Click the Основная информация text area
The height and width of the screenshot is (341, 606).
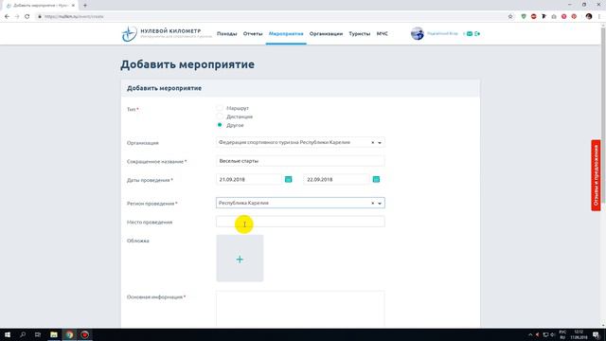point(300,310)
